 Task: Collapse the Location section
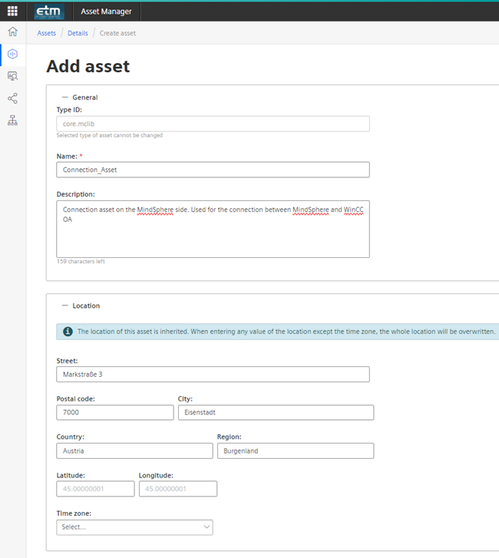(x=64, y=305)
